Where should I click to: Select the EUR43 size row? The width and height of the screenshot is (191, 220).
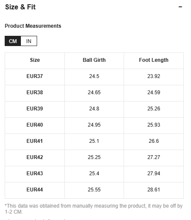coord(94,174)
